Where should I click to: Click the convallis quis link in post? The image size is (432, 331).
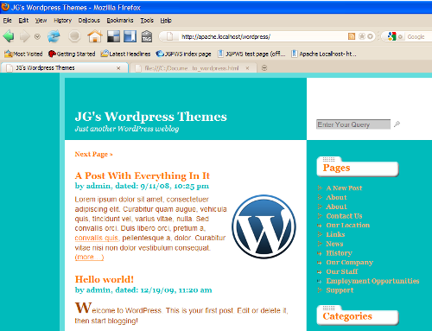[97, 238]
